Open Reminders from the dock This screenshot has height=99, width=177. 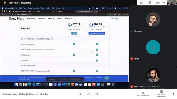click(x=85, y=84)
